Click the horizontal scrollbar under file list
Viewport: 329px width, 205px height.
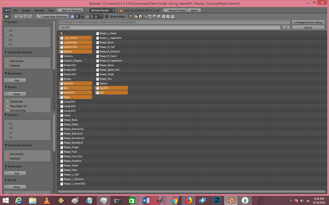[191, 191]
